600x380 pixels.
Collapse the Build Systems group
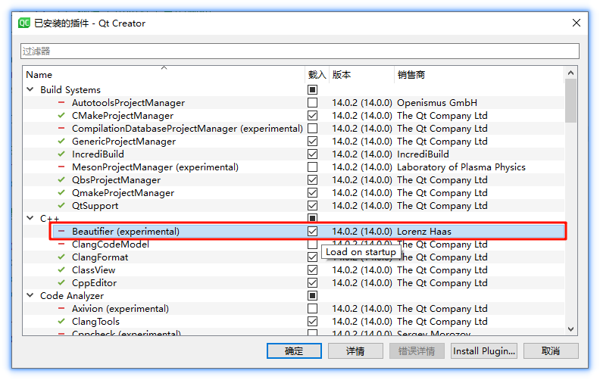pos(30,89)
